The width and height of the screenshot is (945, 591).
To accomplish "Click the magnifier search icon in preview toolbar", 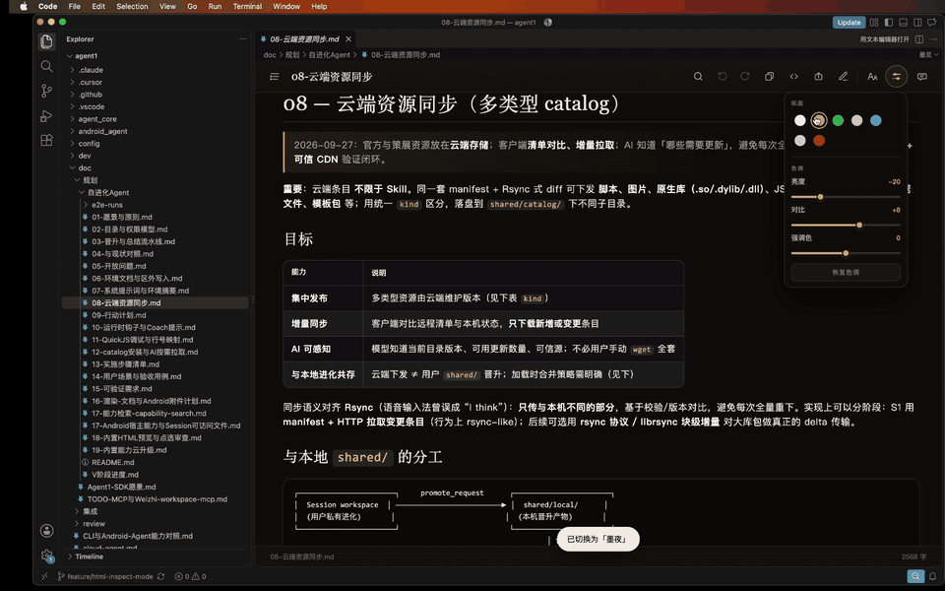I will [x=698, y=77].
